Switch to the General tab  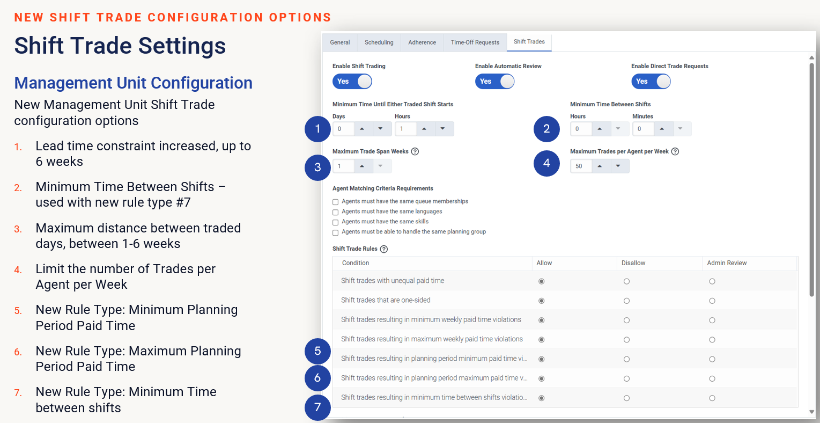[340, 42]
